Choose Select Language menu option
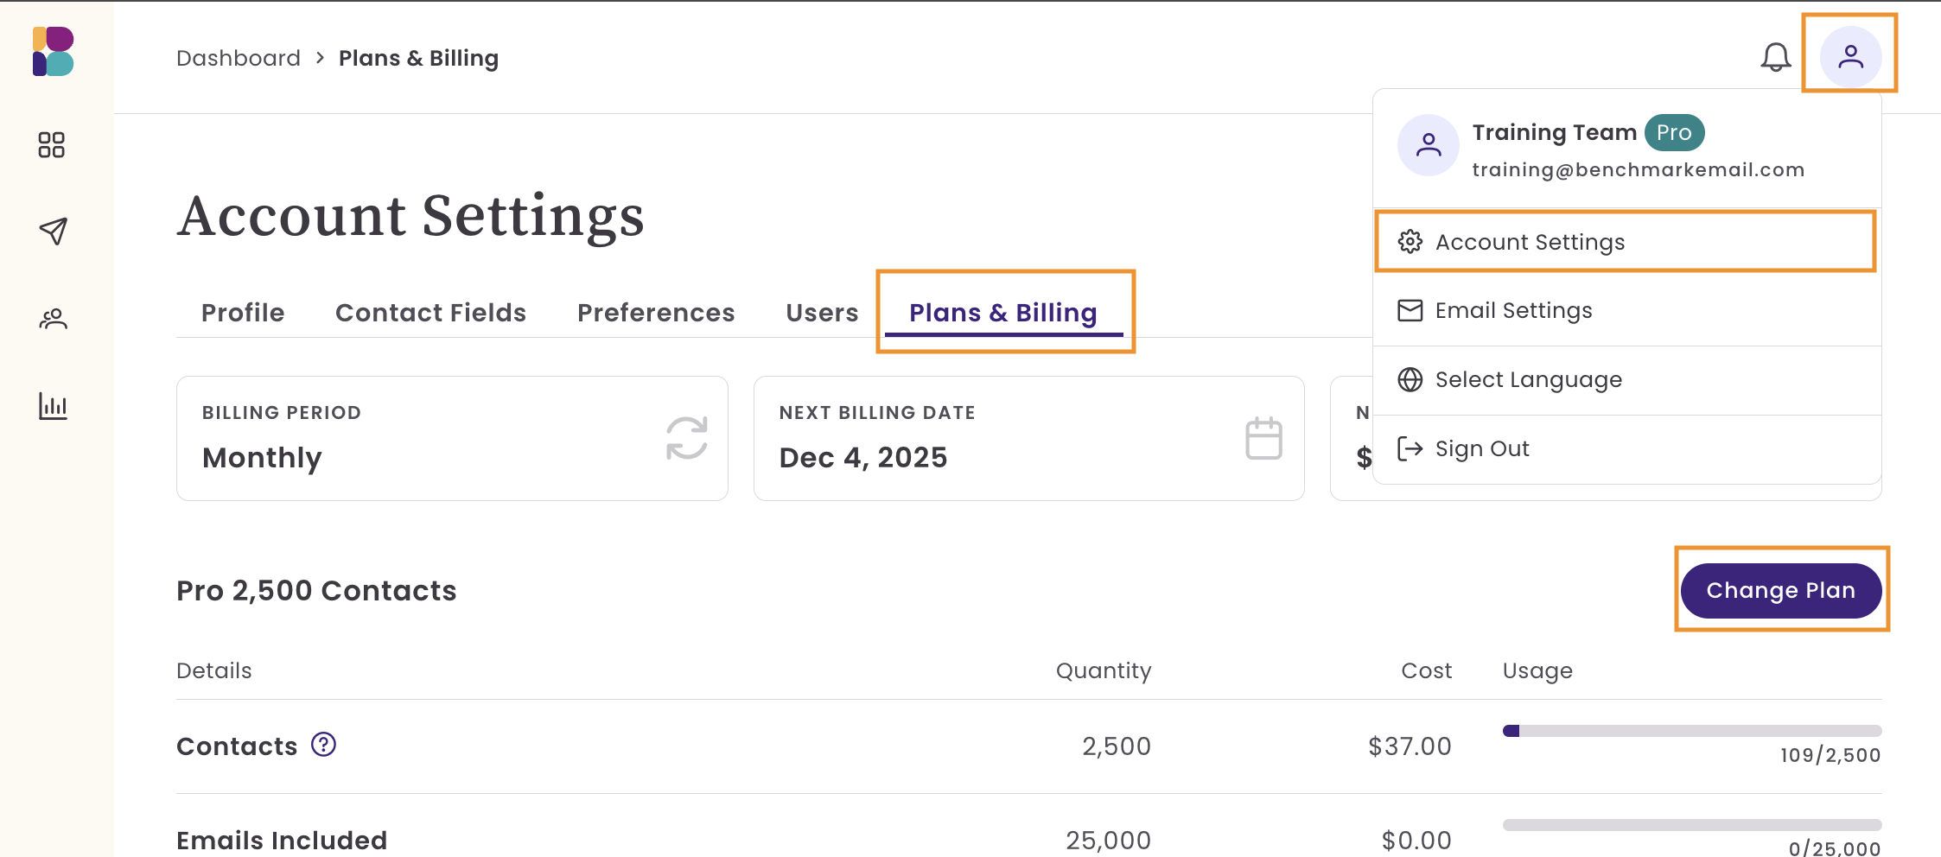The width and height of the screenshot is (1941, 857). (1528, 379)
